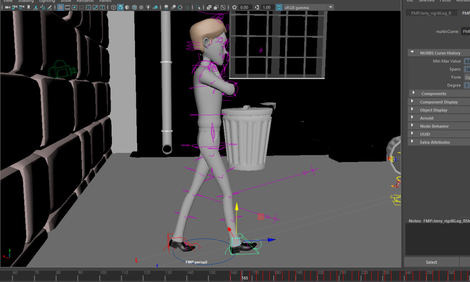The height and width of the screenshot is (282, 470).
Task: Click the Exposure reset icon
Action: pos(235,7)
